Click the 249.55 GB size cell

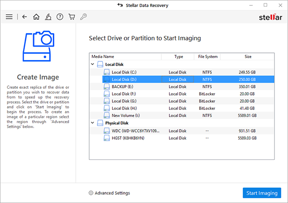click(x=247, y=72)
